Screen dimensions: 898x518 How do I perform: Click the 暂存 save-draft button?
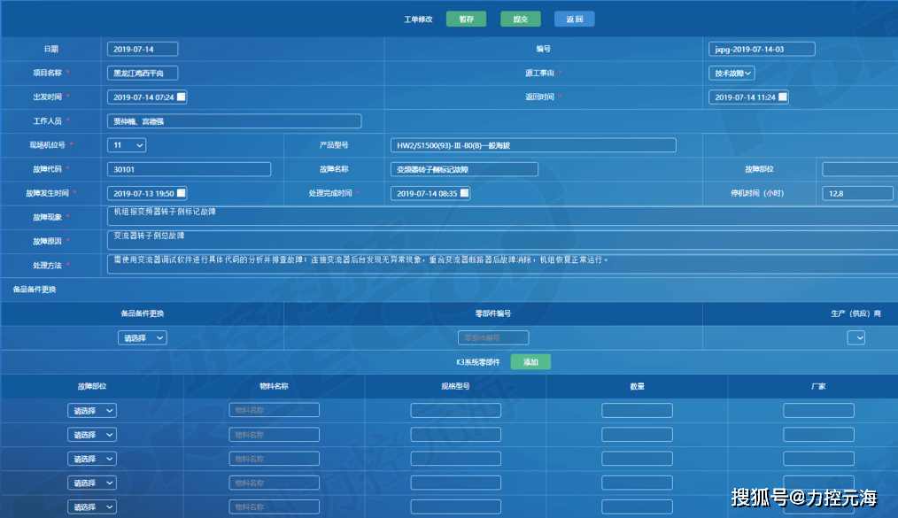click(466, 19)
